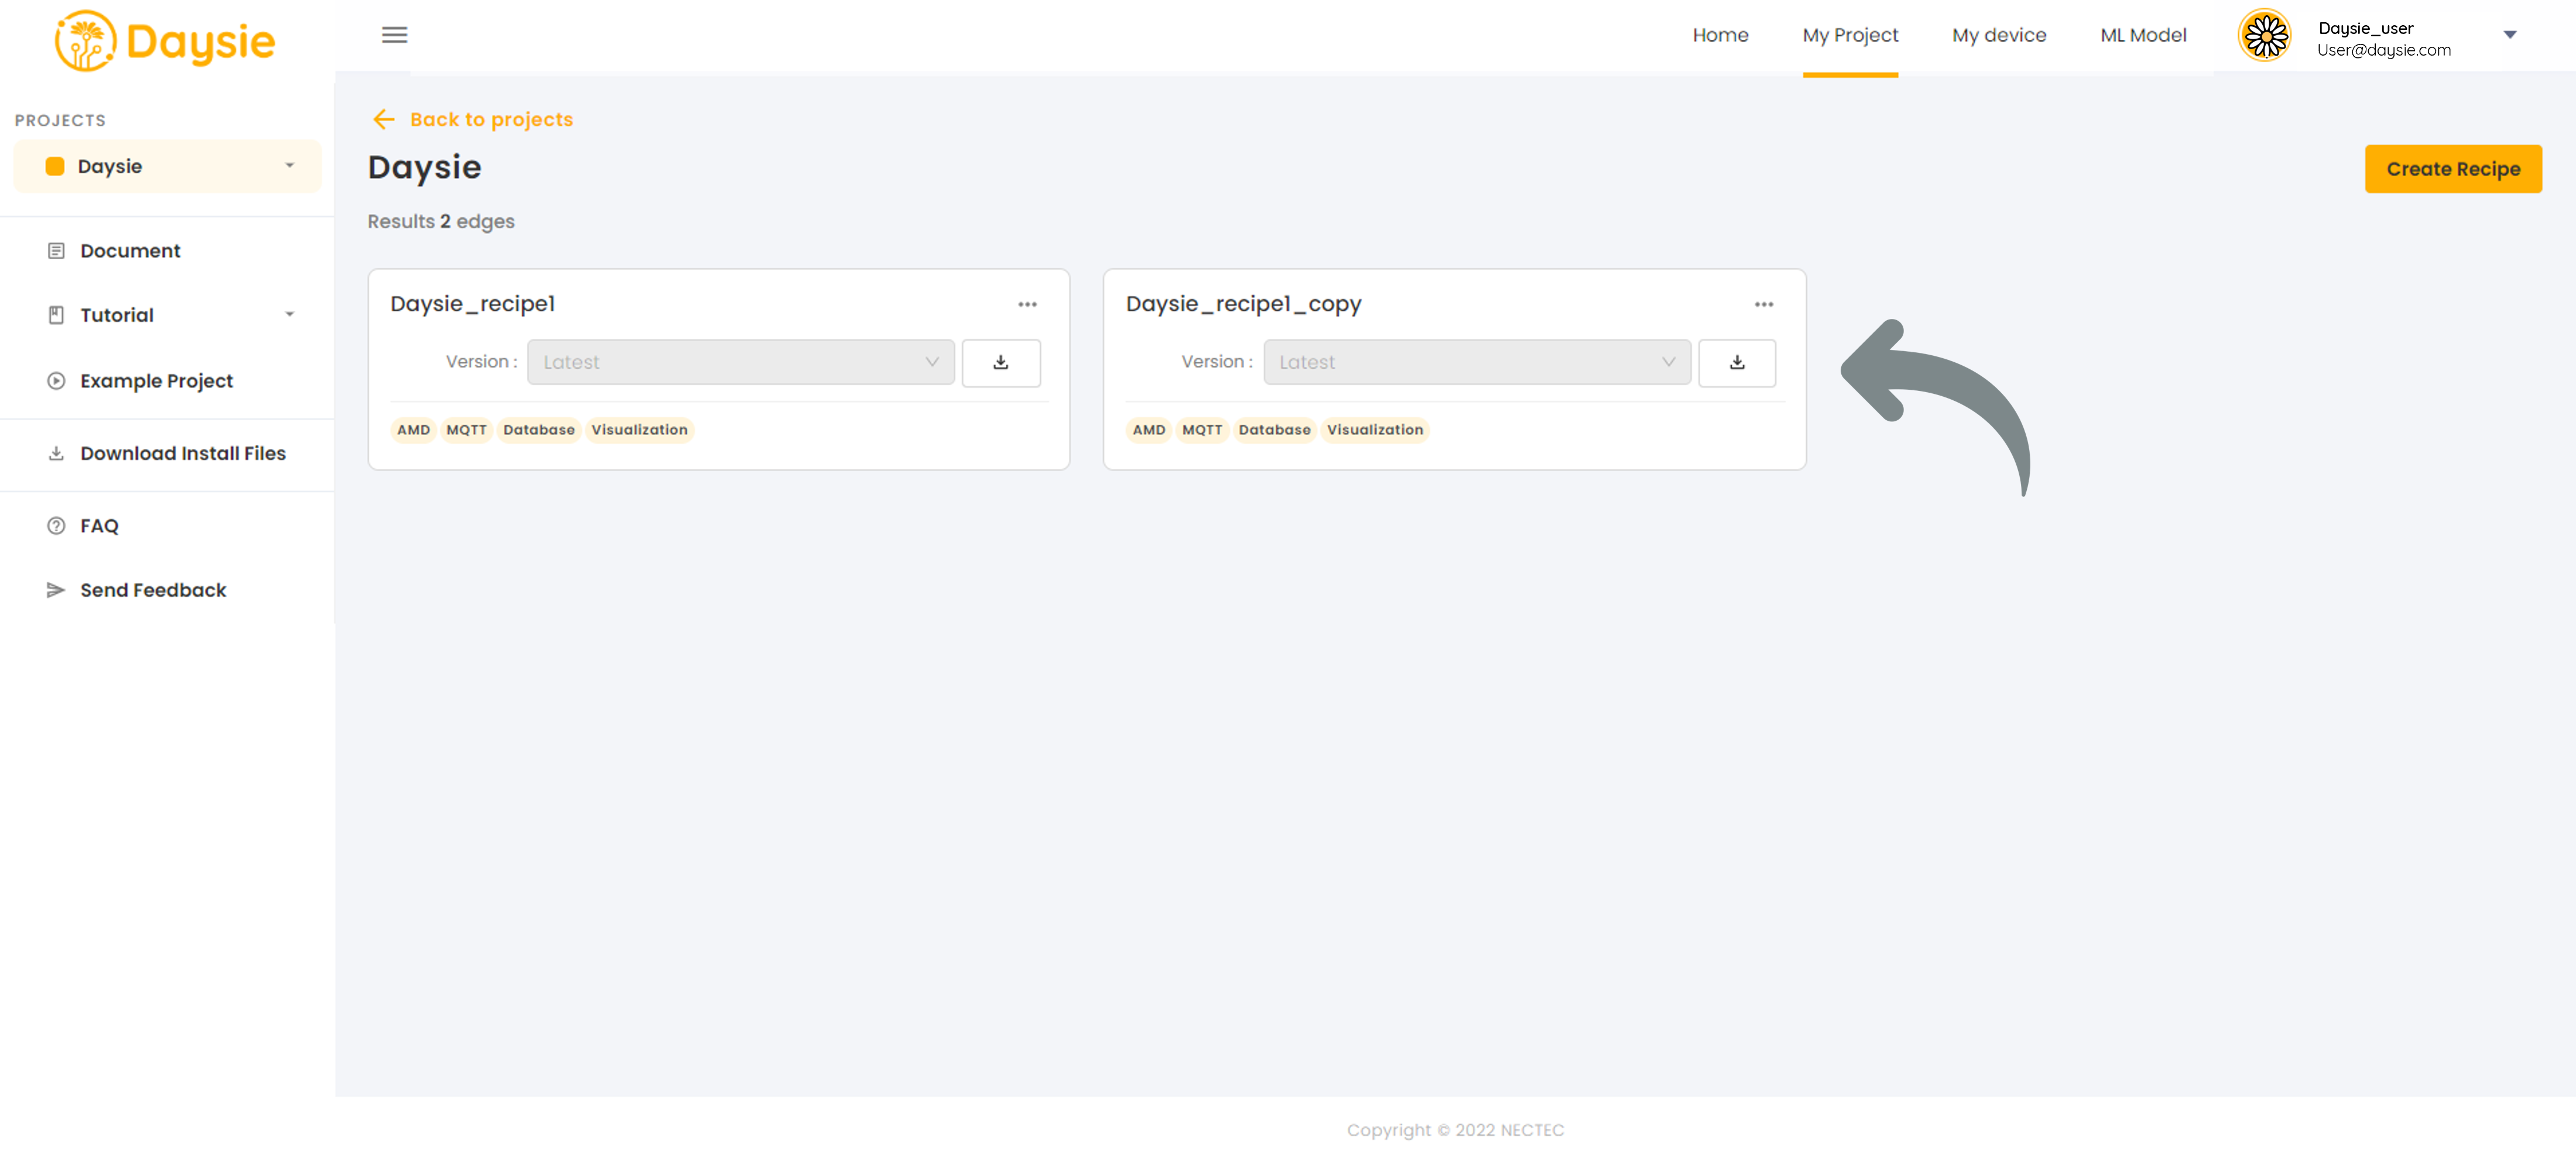Click the back arrow icon
Viewport: 2576px width, 1164px height.
pyautogui.click(x=384, y=119)
